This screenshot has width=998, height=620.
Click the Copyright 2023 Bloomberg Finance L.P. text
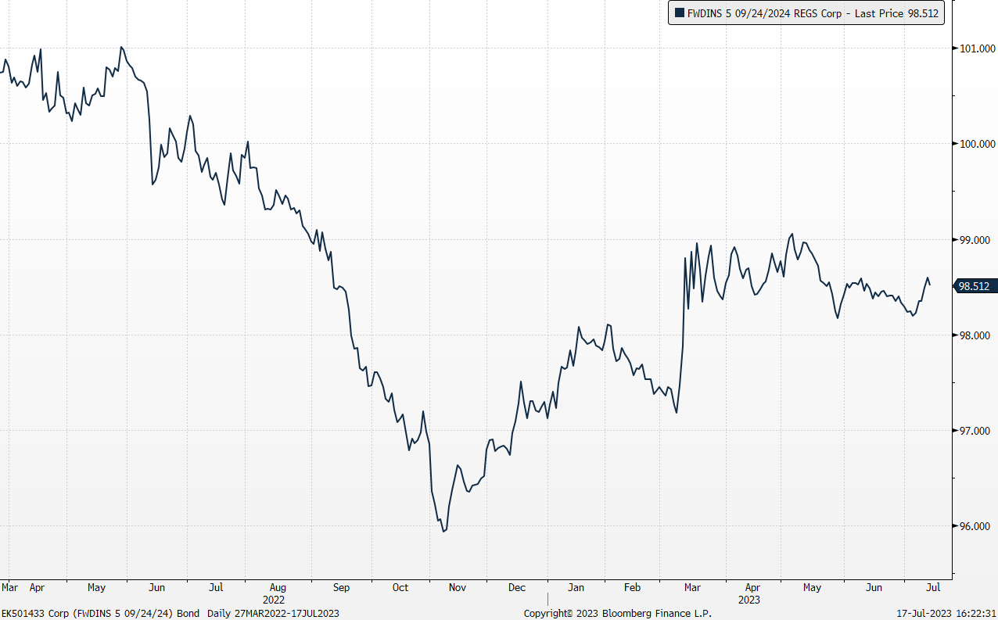(618, 614)
